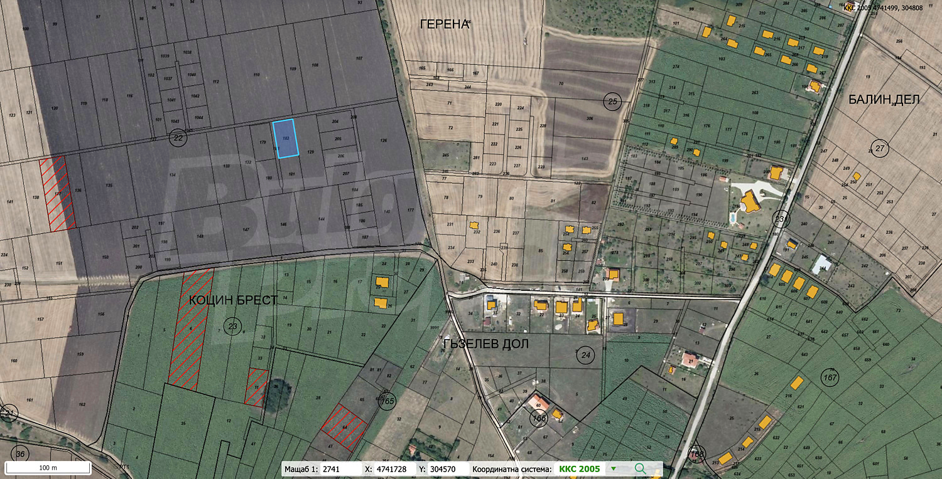Focus the Y coordinate input field
Screen dimensions: 942x479
448,469
